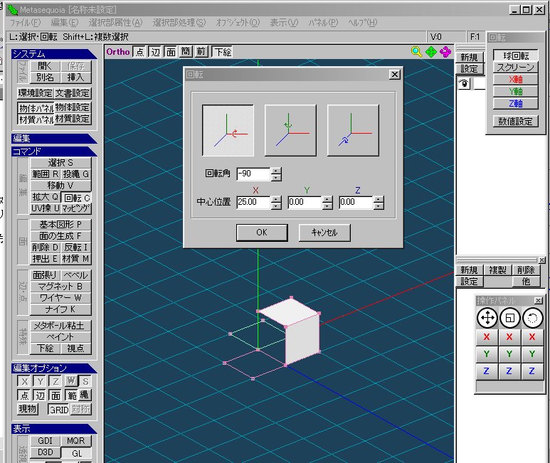This screenshot has width=550, height=463.
Task: Select Y軸 in 回転 panel
Action: pos(515,92)
